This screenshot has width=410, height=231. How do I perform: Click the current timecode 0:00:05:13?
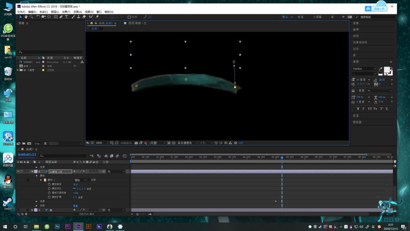(x=27, y=155)
